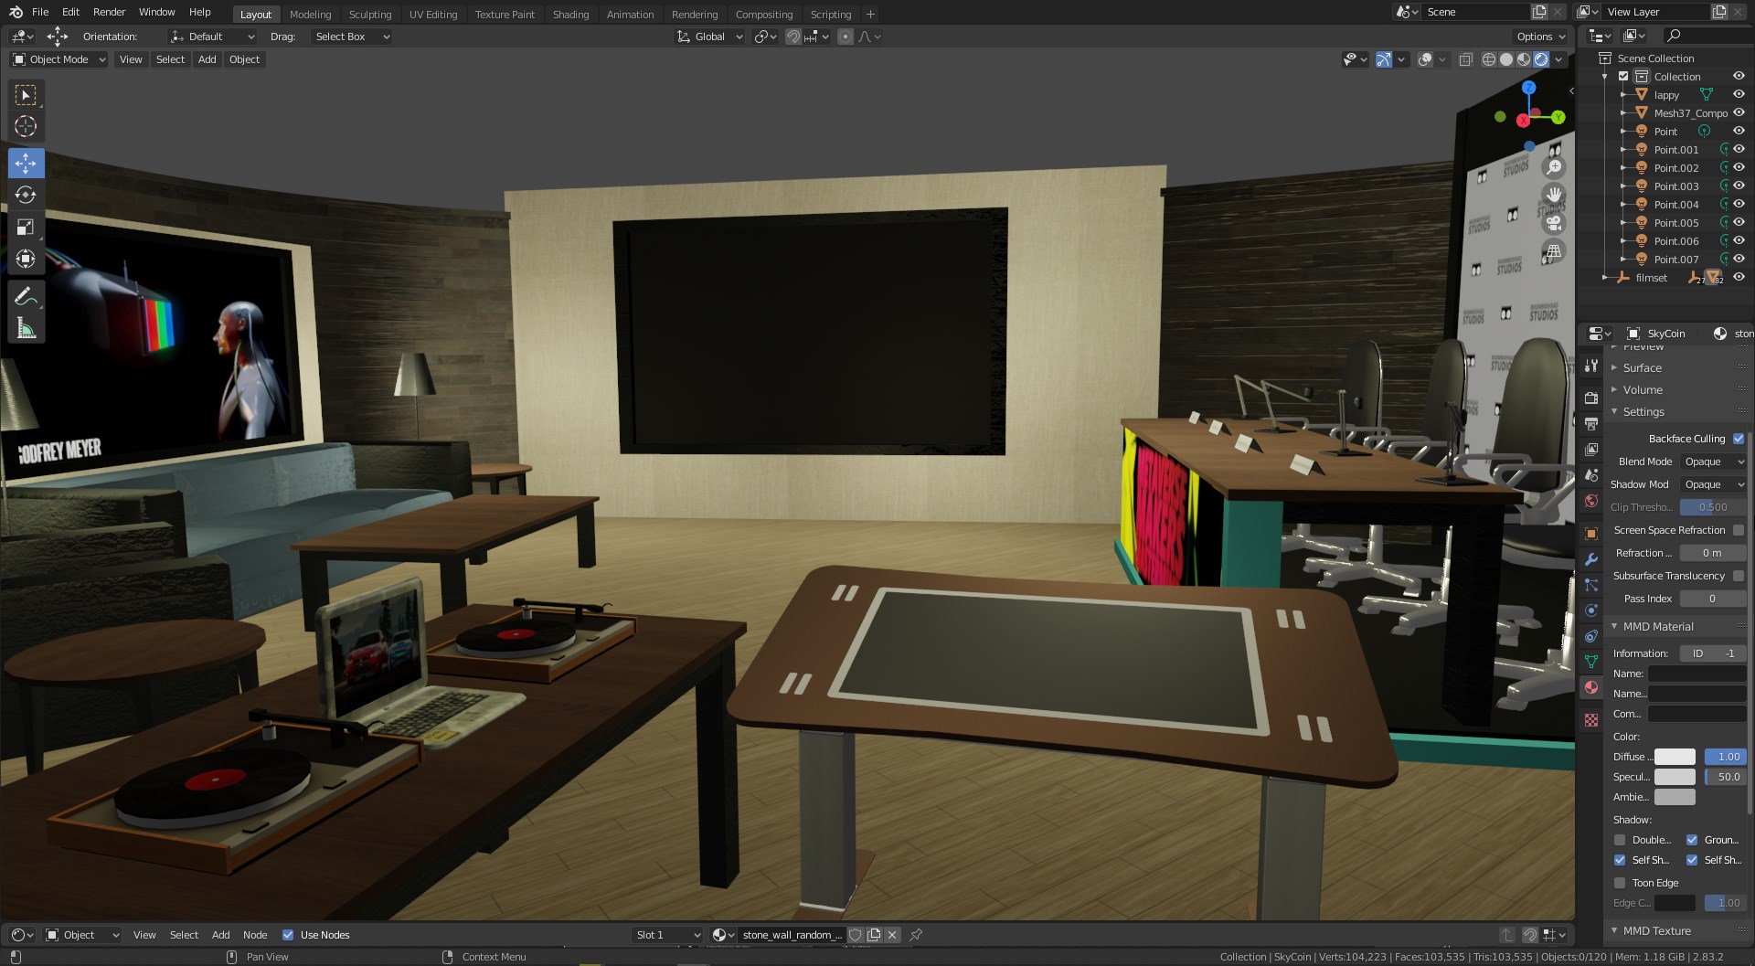Select the Move tool in toolbar
The image size is (1755, 966).
tap(26, 164)
